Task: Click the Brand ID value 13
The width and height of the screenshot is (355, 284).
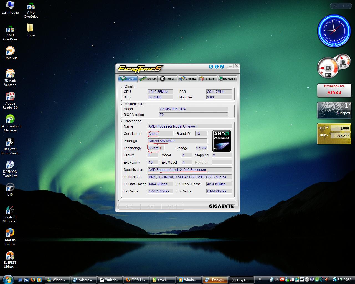Action: (201, 133)
